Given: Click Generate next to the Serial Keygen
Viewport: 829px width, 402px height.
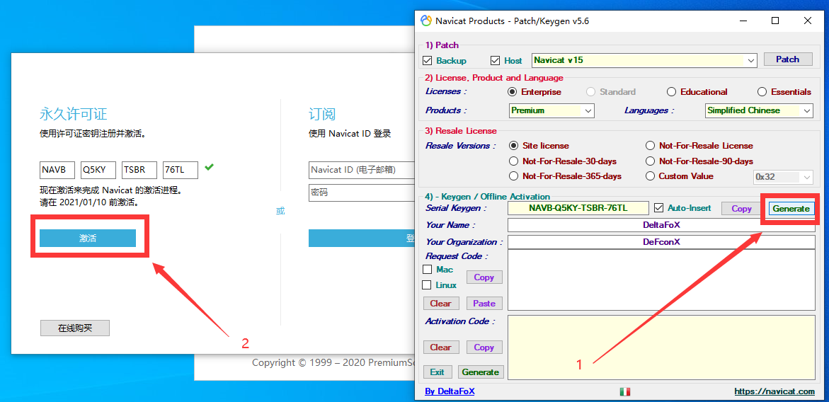Looking at the screenshot, I should coord(791,209).
